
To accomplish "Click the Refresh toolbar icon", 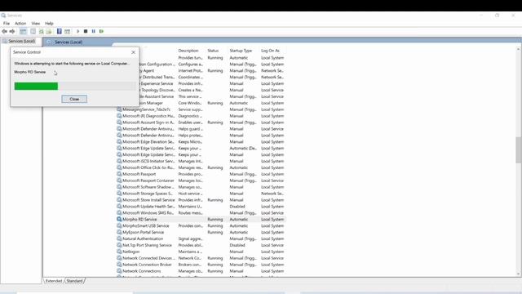I will click(42, 31).
